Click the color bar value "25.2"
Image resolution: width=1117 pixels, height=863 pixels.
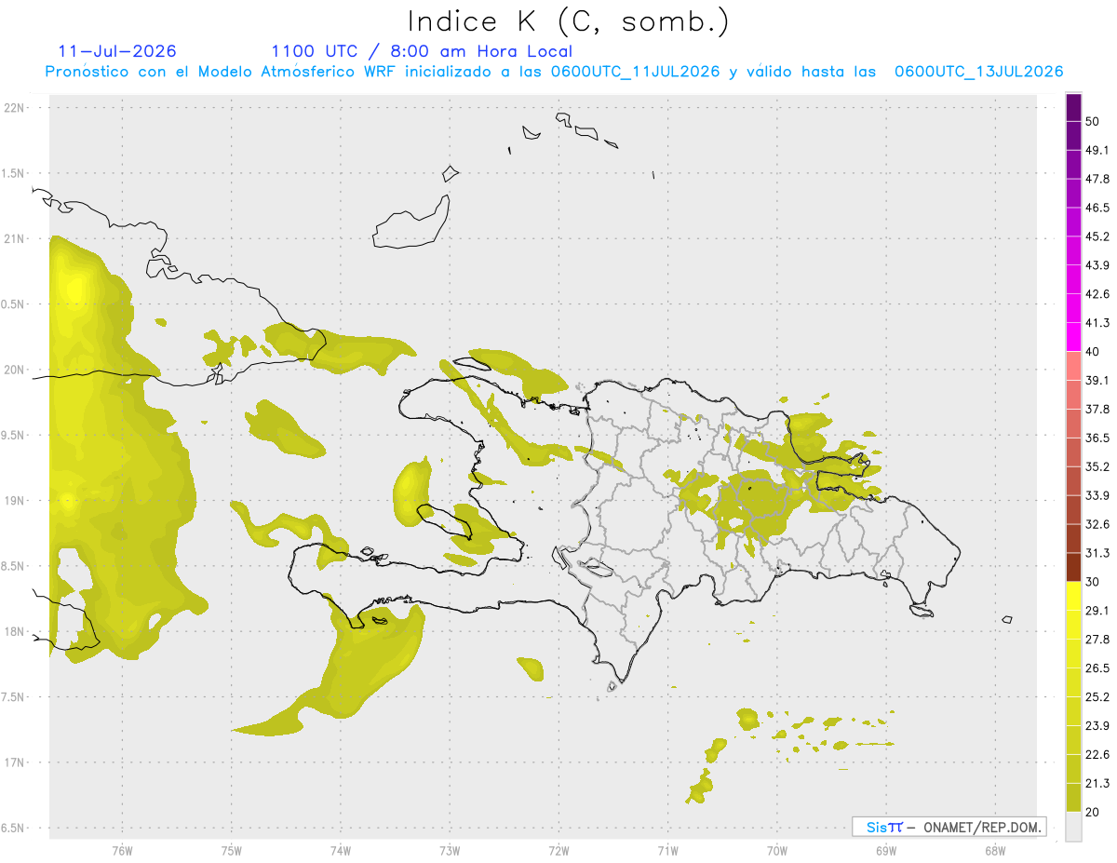point(1097,697)
